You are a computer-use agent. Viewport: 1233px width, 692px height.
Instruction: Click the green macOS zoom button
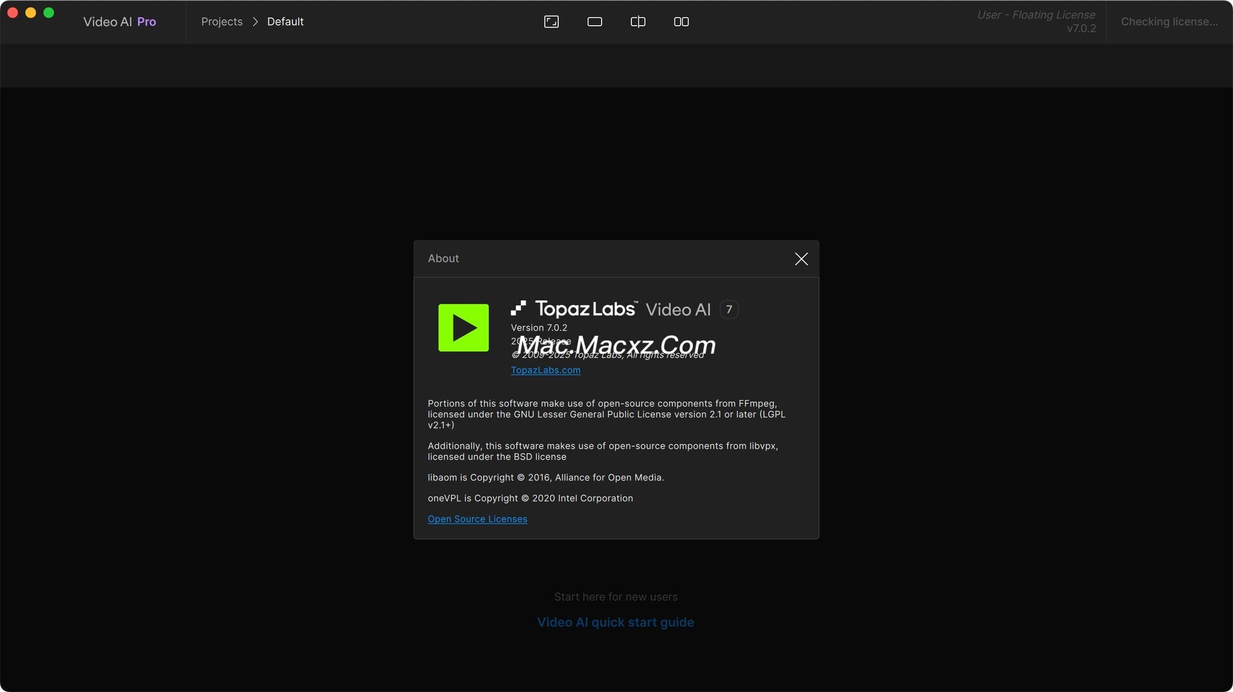pyautogui.click(x=48, y=13)
